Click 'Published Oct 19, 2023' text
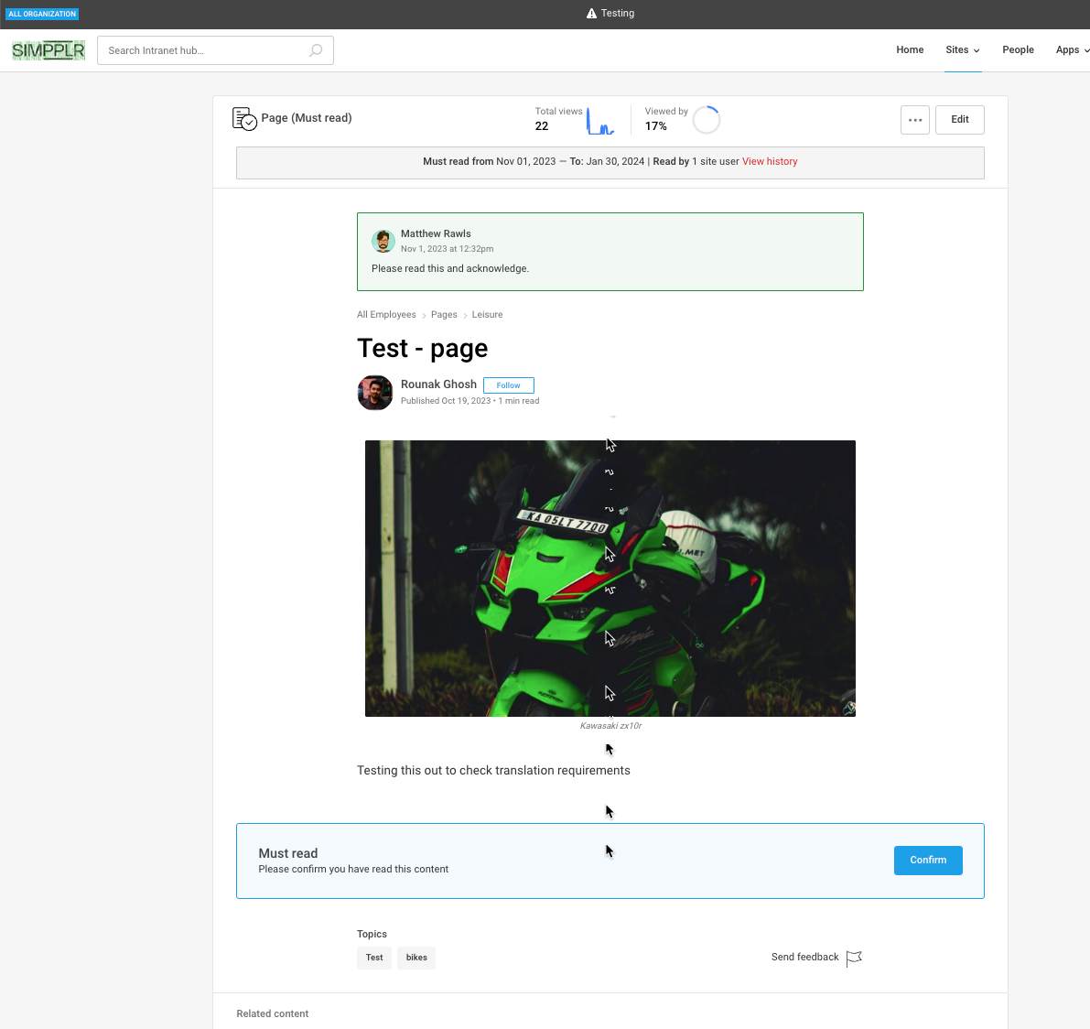The width and height of the screenshot is (1090, 1029). 447,401
